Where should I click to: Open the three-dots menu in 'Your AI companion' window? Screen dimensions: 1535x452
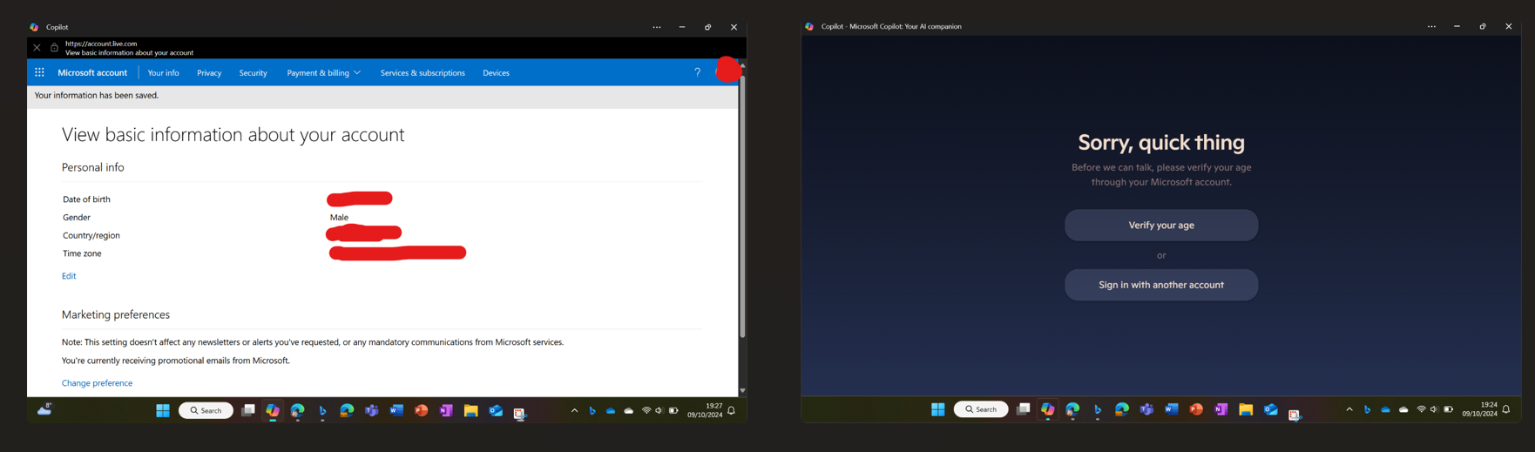click(x=1431, y=27)
